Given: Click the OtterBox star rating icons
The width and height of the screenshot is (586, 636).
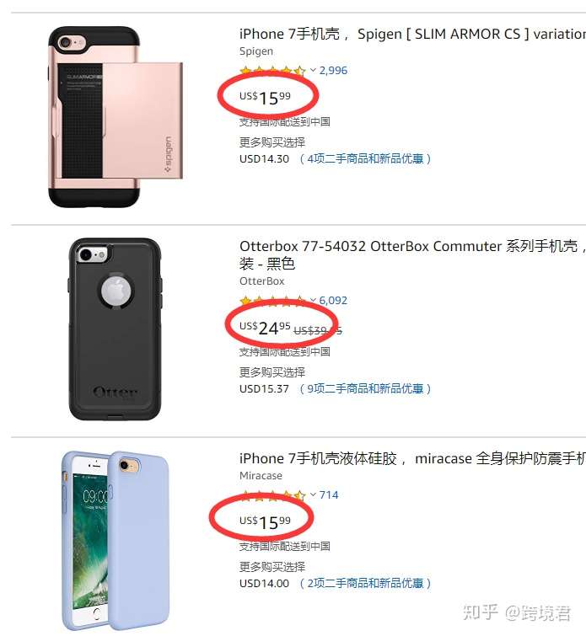Looking at the screenshot, I should [x=272, y=301].
